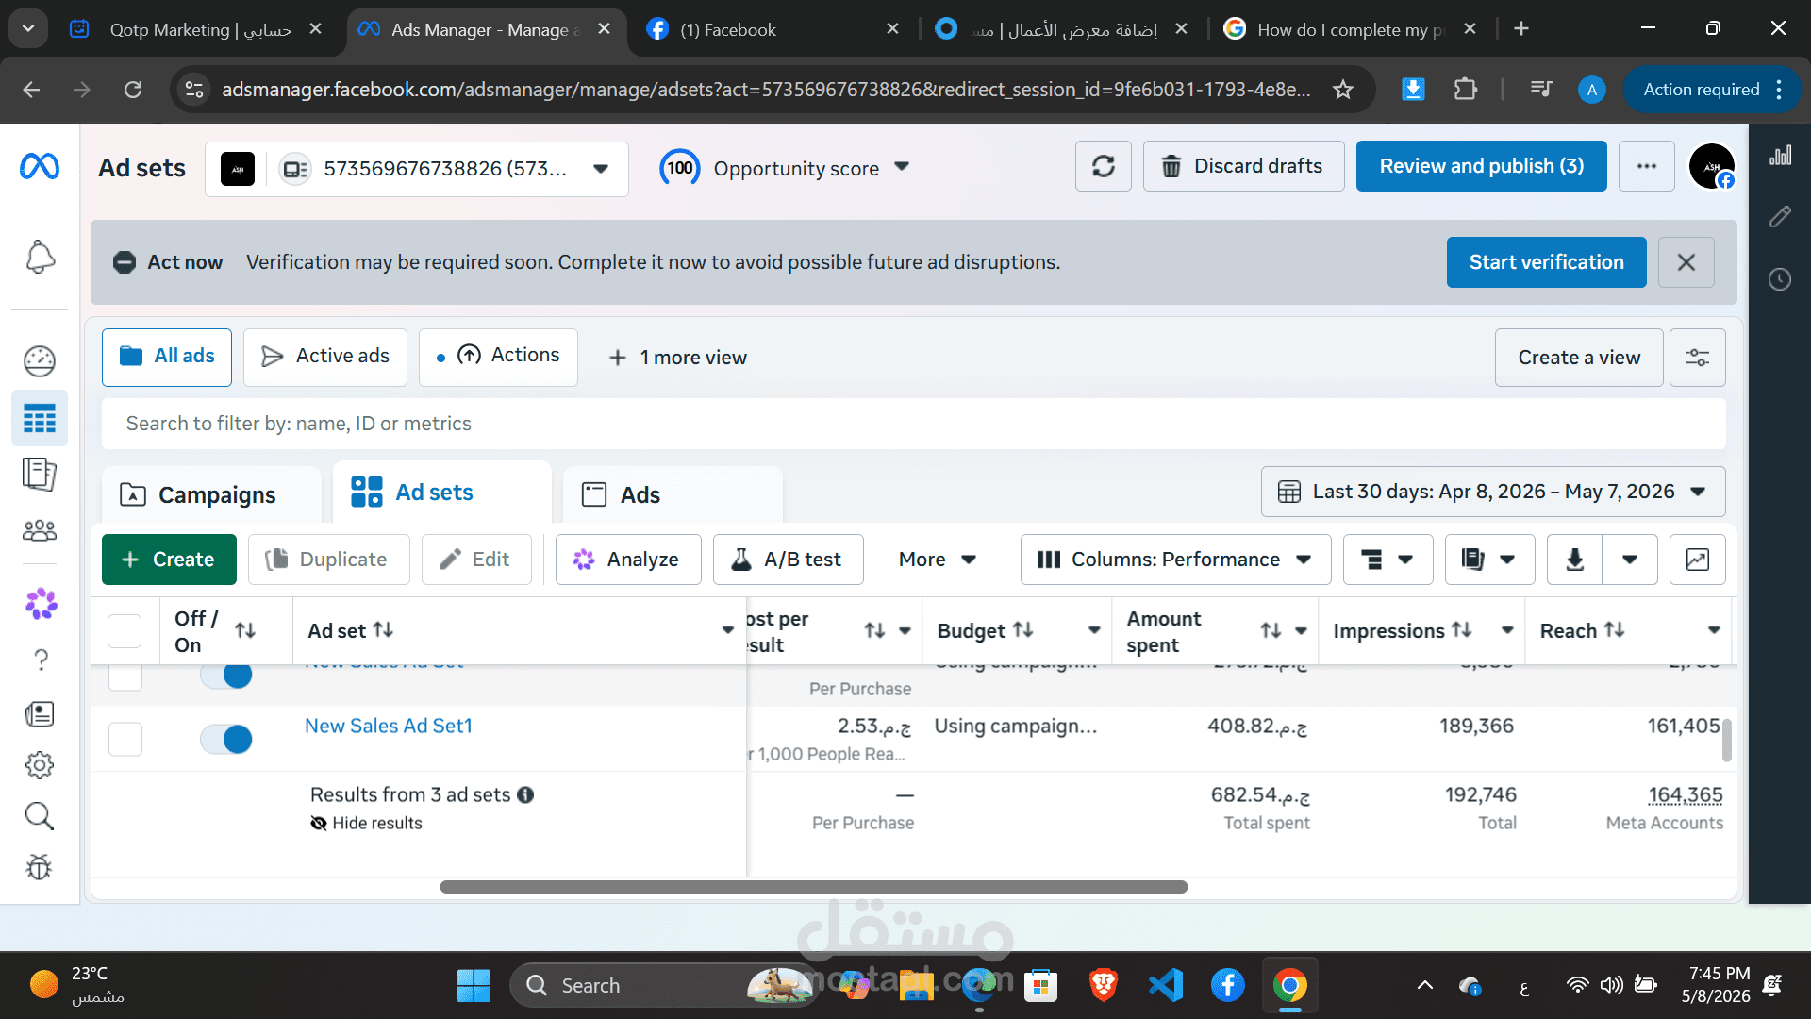1811x1019 pixels.
Task: Refresh the ad sets table data
Action: point(1104,167)
